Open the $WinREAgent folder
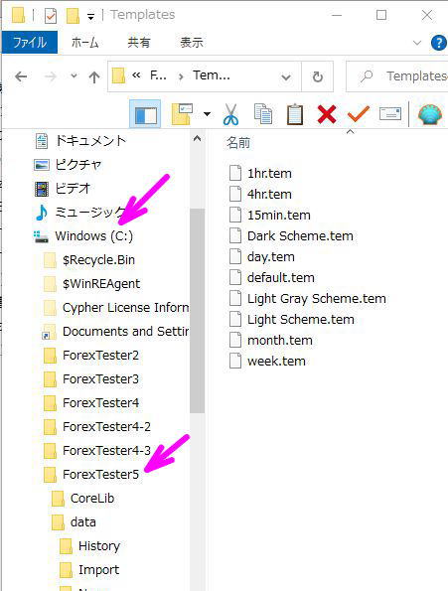The height and width of the screenshot is (591, 448). pyautogui.click(x=101, y=283)
